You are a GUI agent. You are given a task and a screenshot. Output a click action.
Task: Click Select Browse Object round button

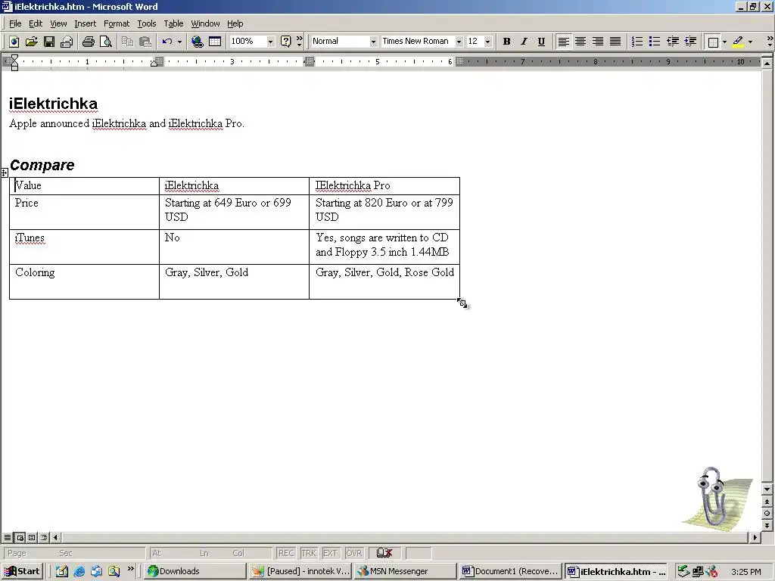click(767, 514)
